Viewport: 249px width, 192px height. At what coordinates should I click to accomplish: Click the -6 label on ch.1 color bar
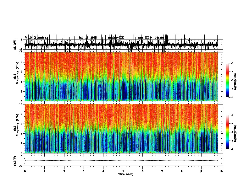(232, 89)
